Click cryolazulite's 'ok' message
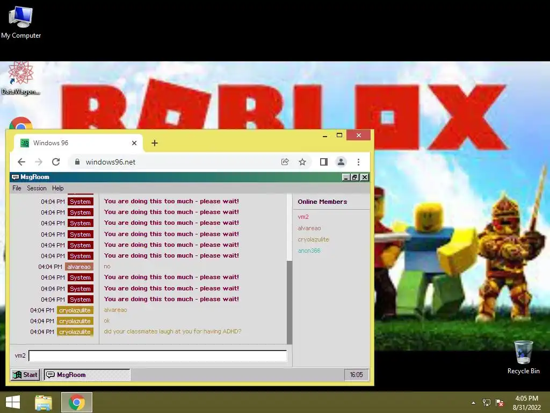Image resolution: width=550 pixels, height=413 pixels. click(x=107, y=321)
